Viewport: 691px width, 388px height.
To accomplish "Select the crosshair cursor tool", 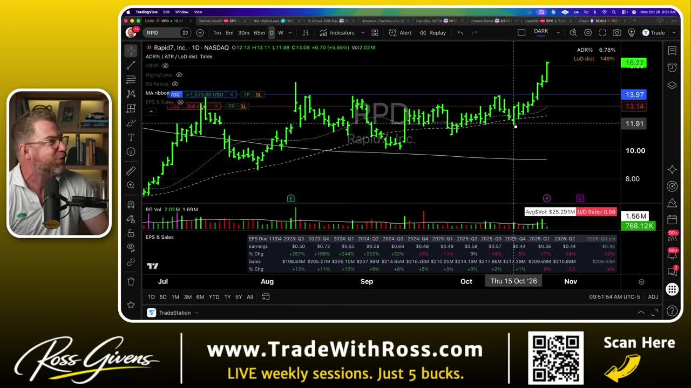I will 131,51.
